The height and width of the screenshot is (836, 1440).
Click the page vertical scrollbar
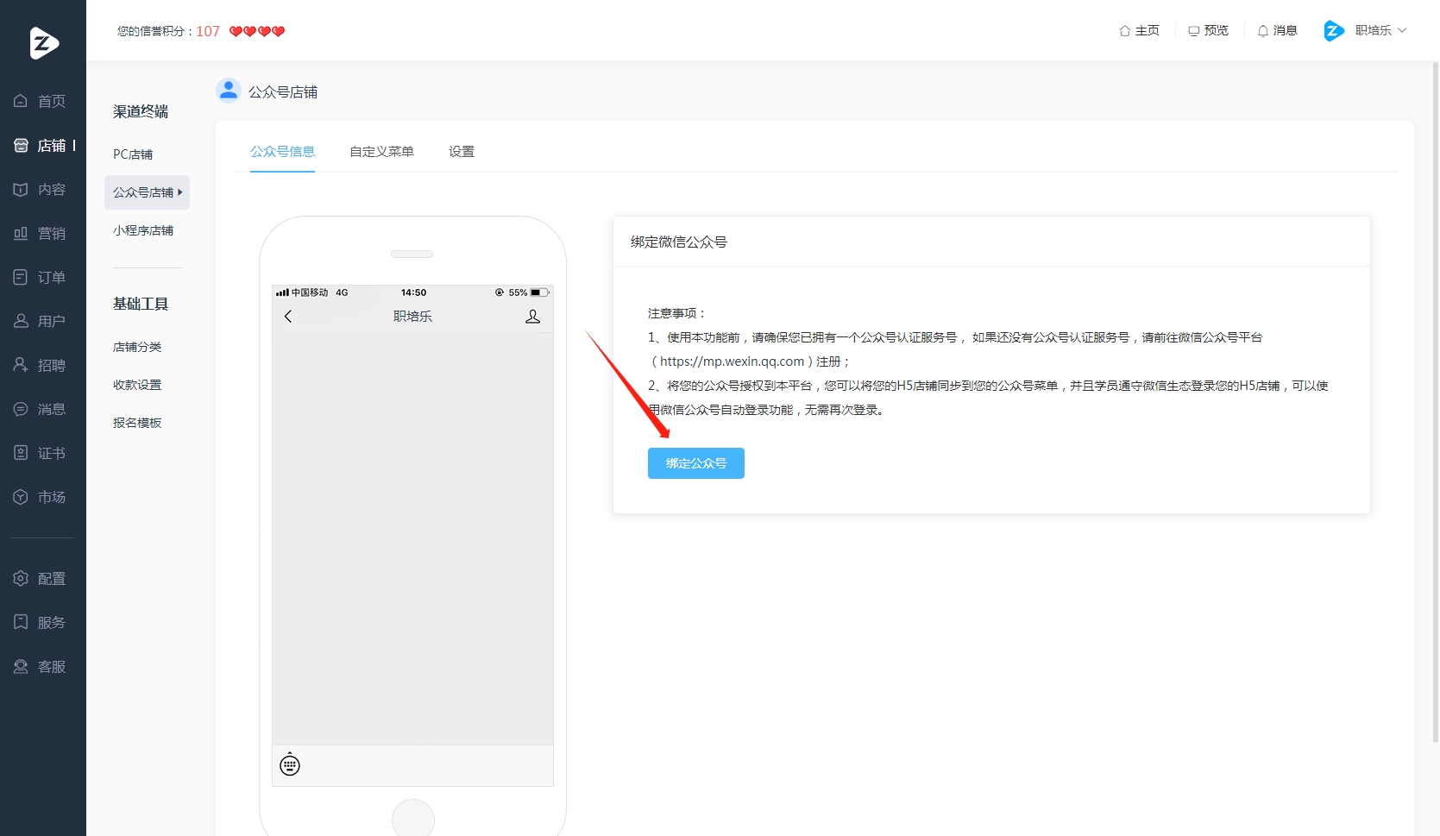point(1435,401)
